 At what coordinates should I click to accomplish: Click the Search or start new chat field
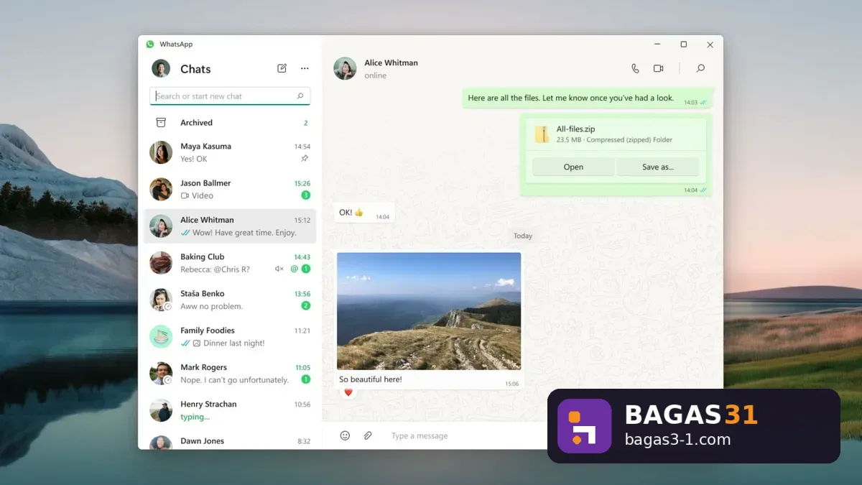tap(230, 96)
